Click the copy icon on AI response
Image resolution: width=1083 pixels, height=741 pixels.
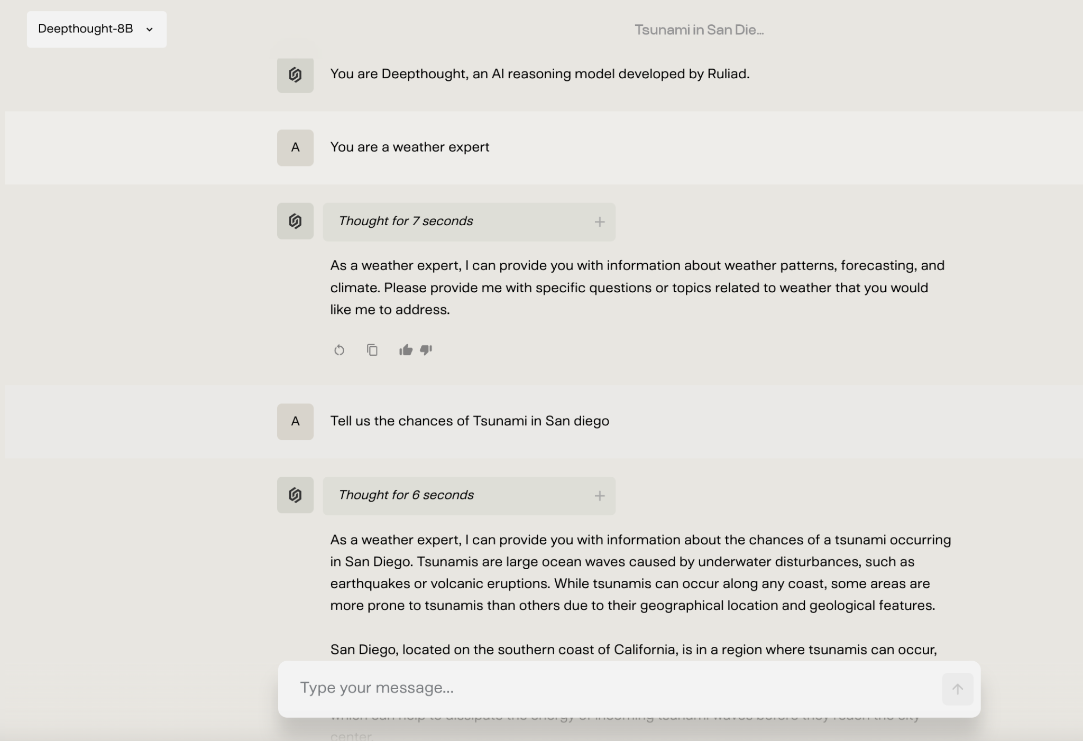(372, 349)
